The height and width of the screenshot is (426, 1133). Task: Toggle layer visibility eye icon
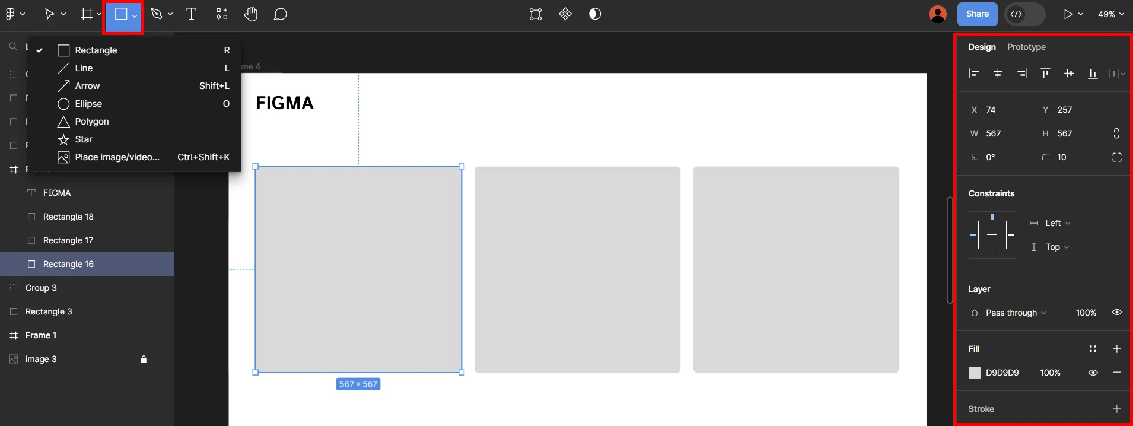point(1117,313)
